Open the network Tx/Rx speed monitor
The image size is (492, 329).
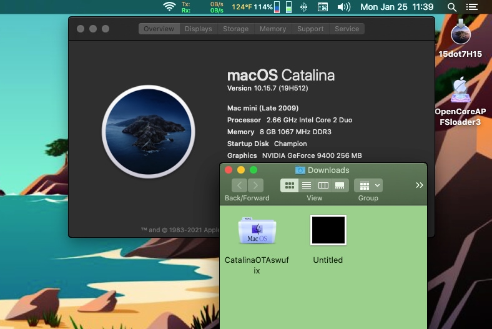[202, 7]
